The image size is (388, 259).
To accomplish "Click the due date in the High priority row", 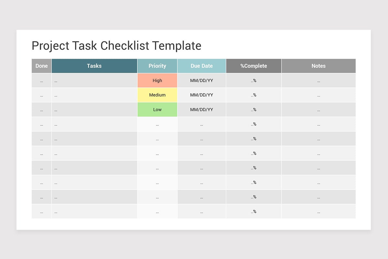I will [201, 81].
